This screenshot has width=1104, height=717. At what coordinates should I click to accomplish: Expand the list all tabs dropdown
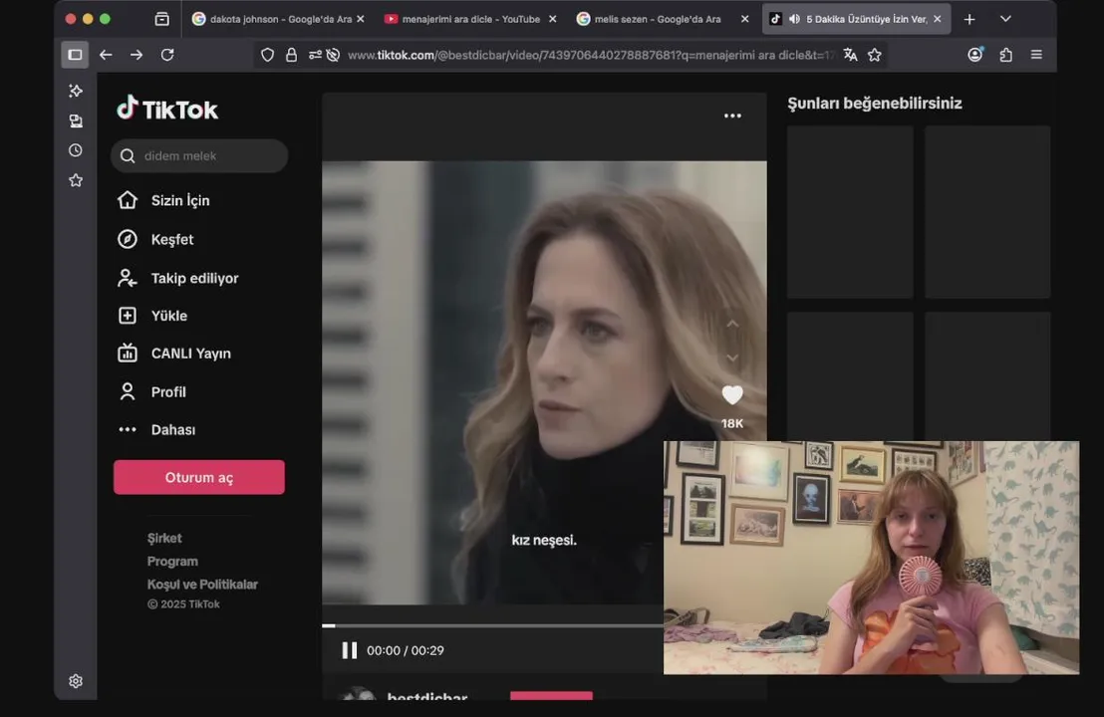point(1005,19)
